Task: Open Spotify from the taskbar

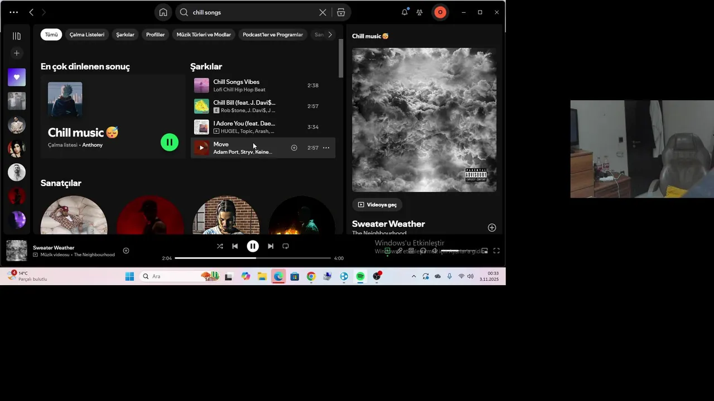Action: [360, 276]
